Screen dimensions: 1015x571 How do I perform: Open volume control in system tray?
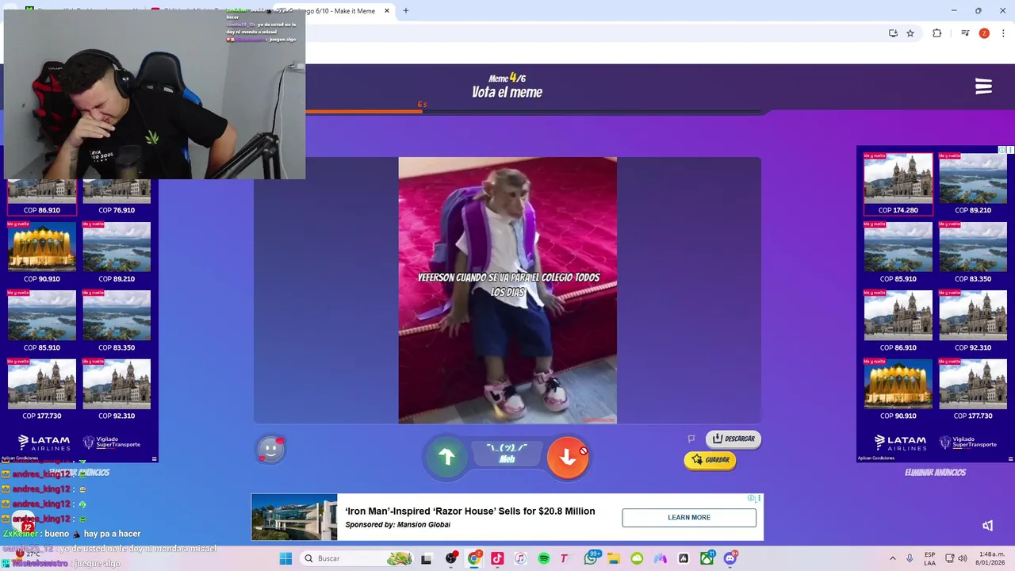963,558
